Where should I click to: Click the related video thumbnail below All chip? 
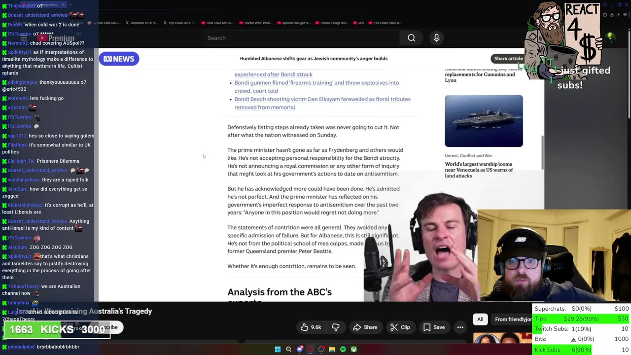pyautogui.click(x=503, y=338)
